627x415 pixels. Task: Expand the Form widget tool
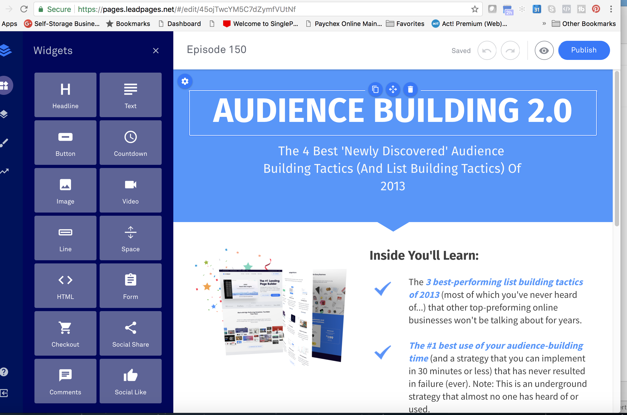click(130, 286)
